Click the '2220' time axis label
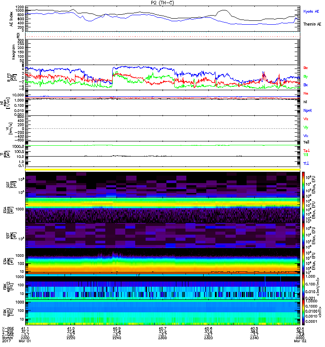 pos(71,338)
